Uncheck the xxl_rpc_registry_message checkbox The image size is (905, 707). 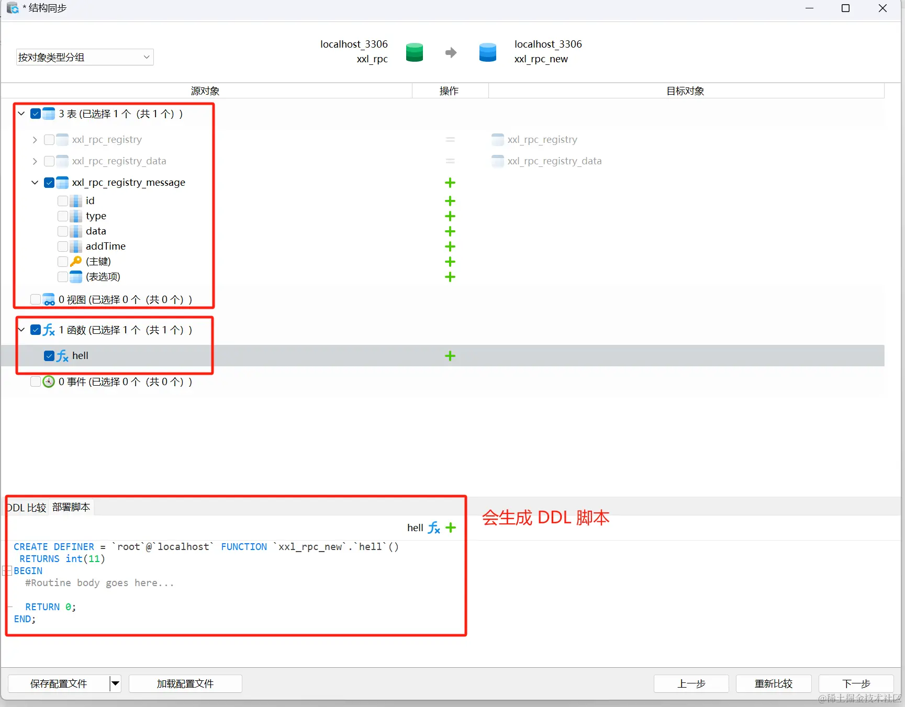(49, 183)
